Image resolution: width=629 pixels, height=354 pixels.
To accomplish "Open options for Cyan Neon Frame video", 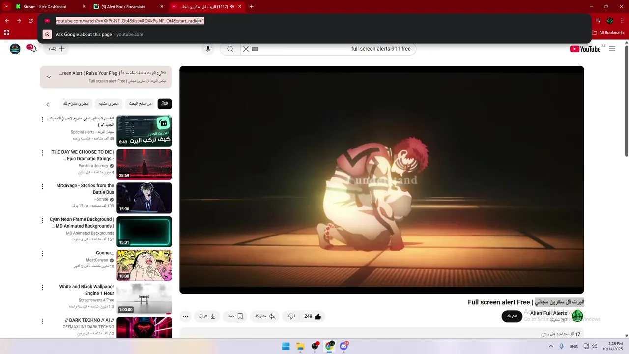I will pos(42,220).
